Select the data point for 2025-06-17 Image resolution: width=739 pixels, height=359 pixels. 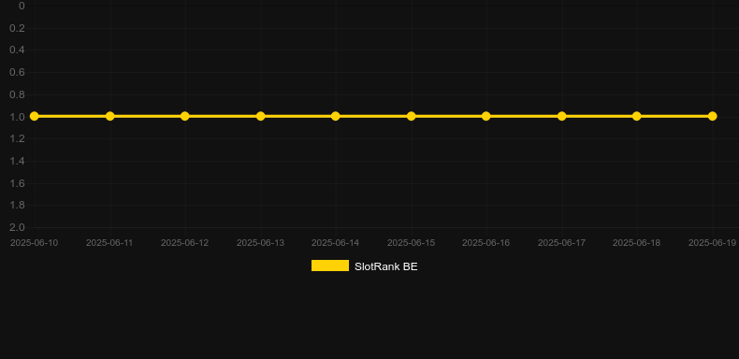561,116
